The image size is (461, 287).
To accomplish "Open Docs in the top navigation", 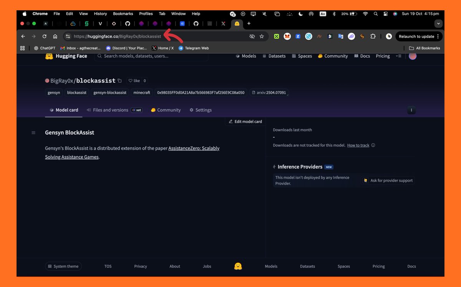I will 362,56.
